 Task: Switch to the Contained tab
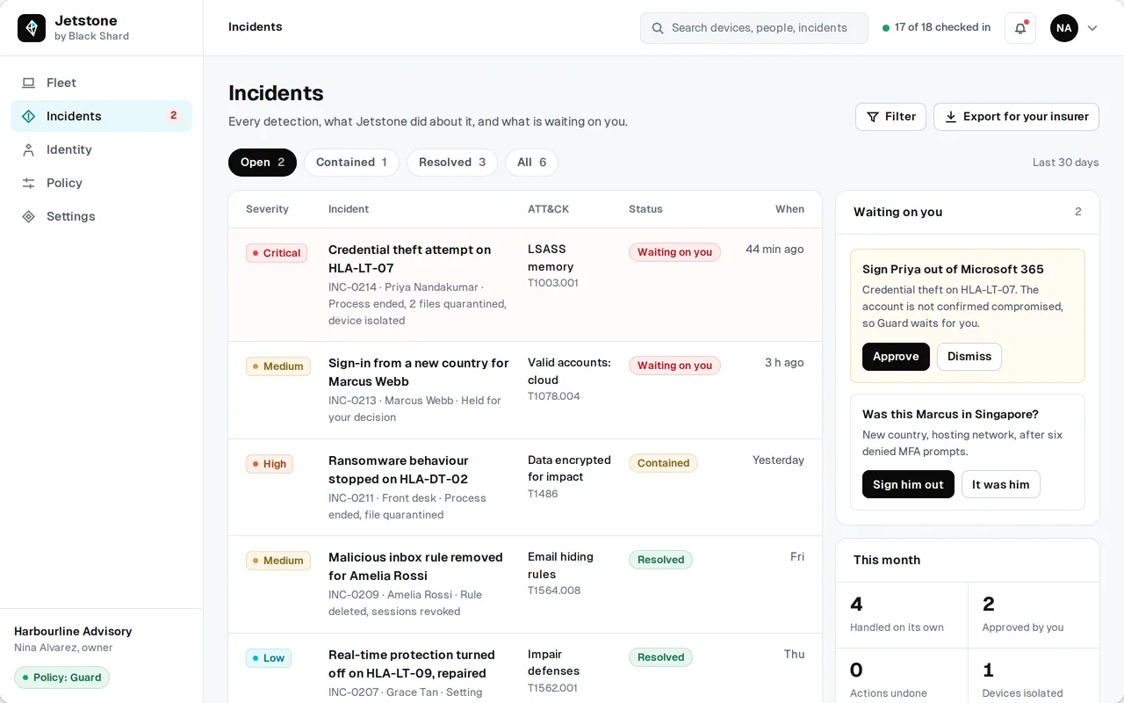pyautogui.click(x=351, y=163)
